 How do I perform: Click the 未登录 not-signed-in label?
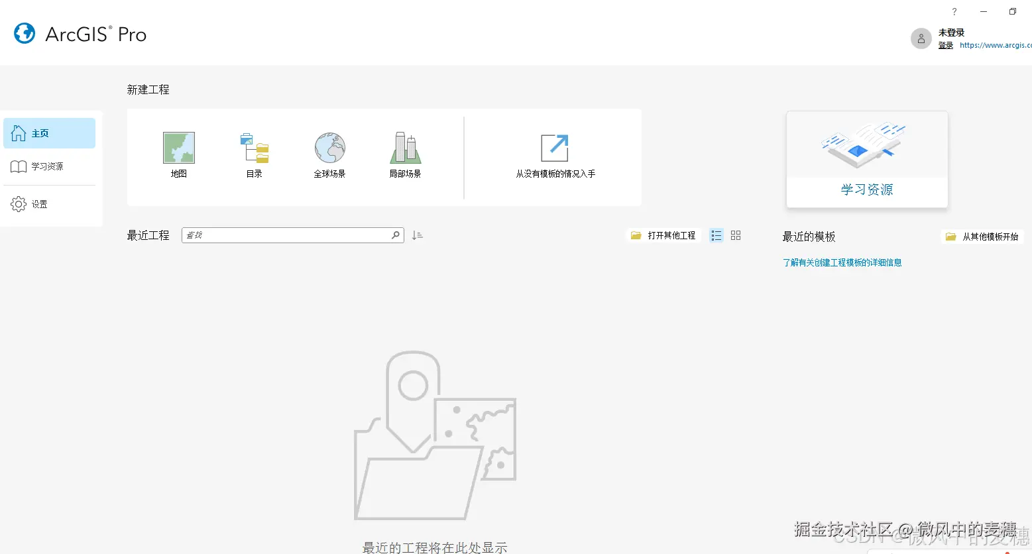(x=951, y=32)
